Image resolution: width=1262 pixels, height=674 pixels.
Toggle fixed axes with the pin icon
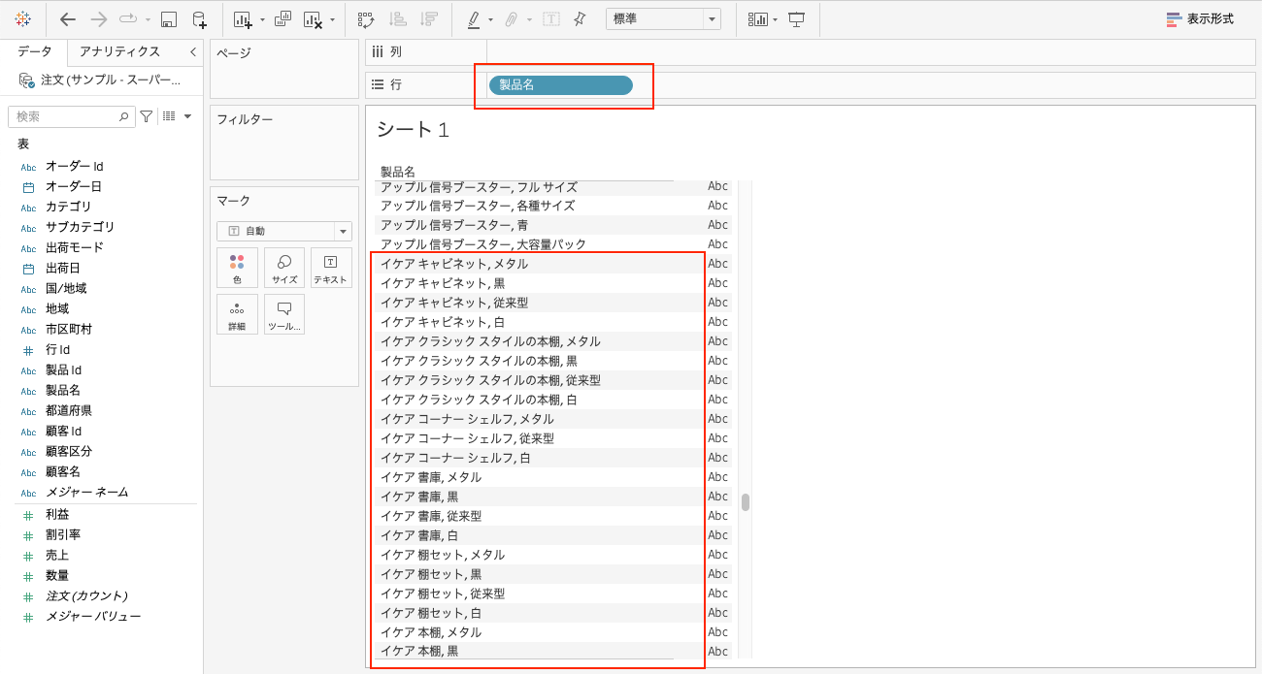579,18
